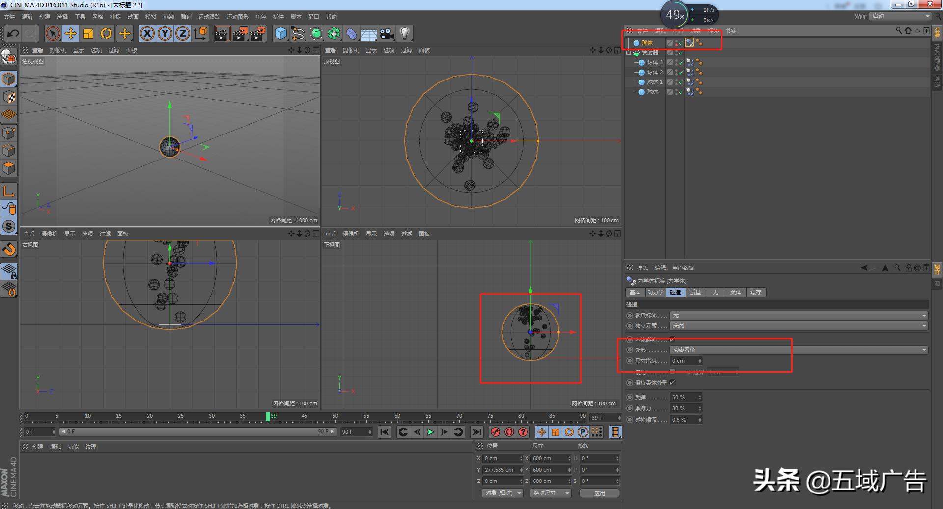
Task: Open the 运动图形 menu
Action: click(238, 17)
